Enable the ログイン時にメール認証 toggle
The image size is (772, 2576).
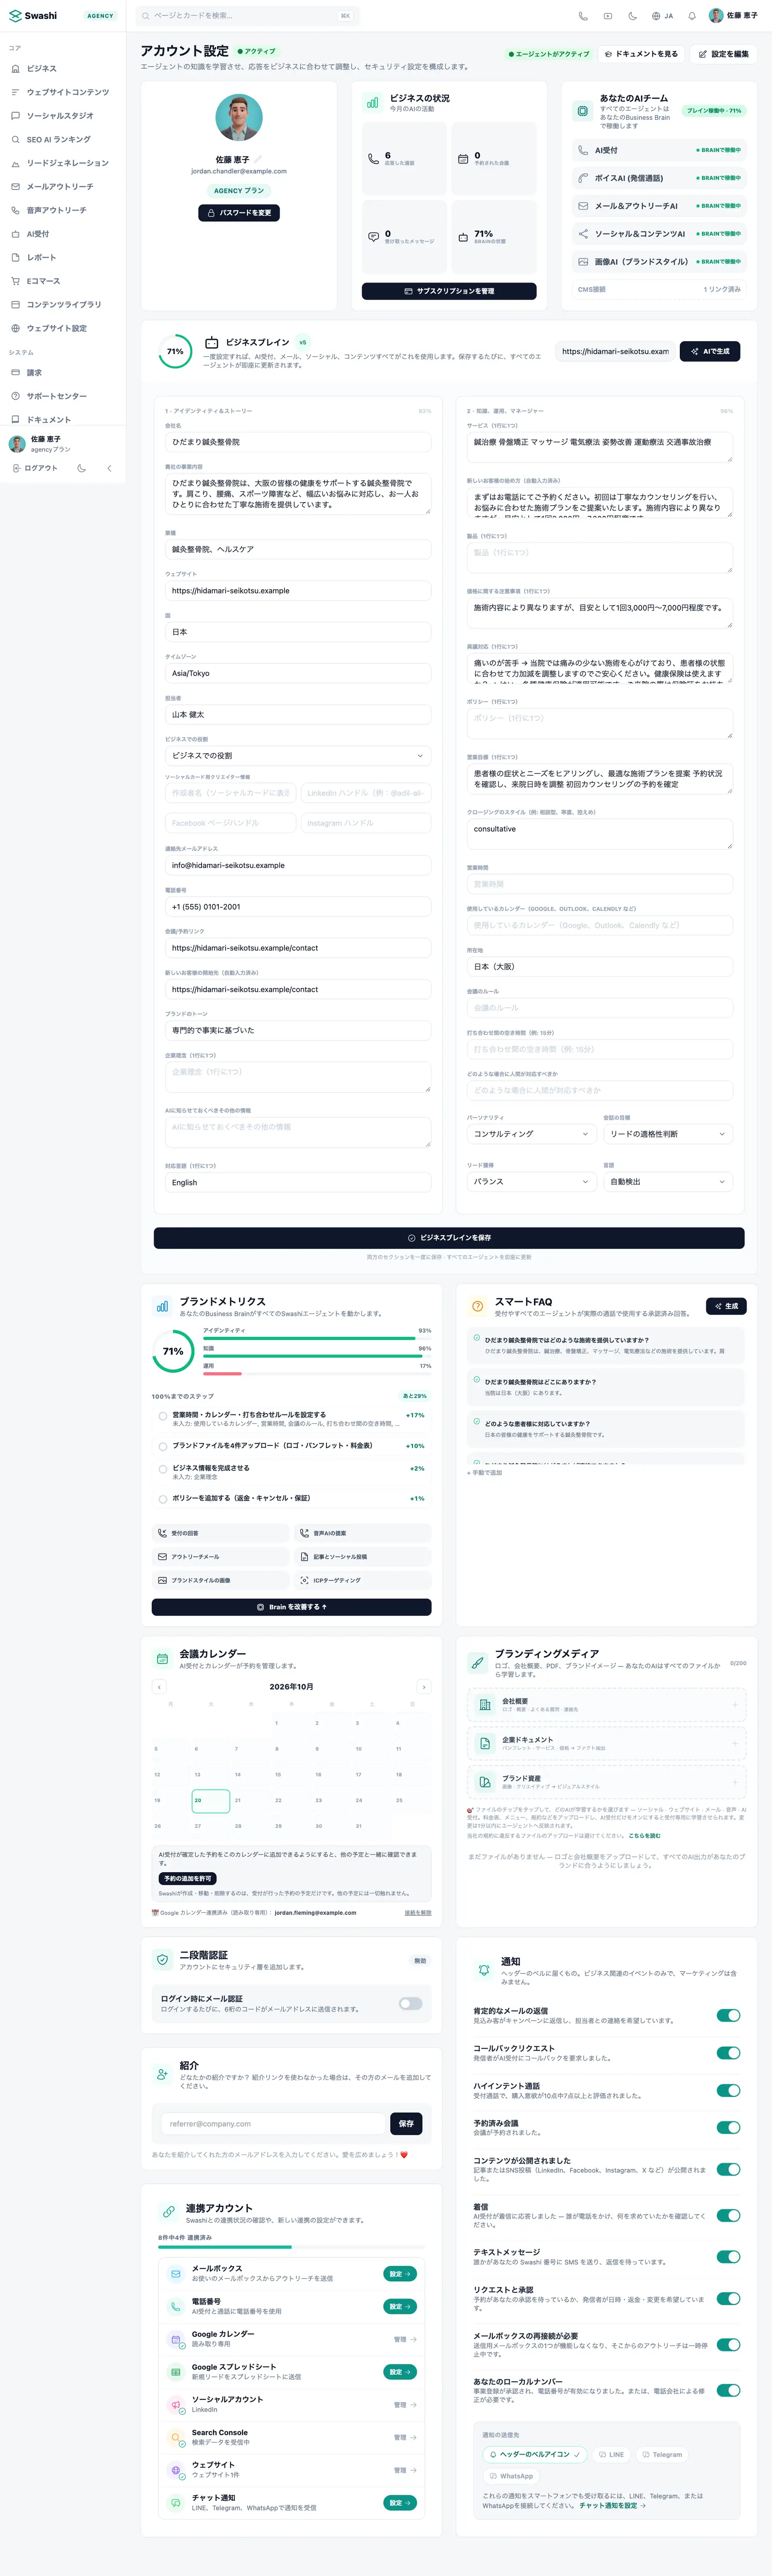[x=410, y=2003]
